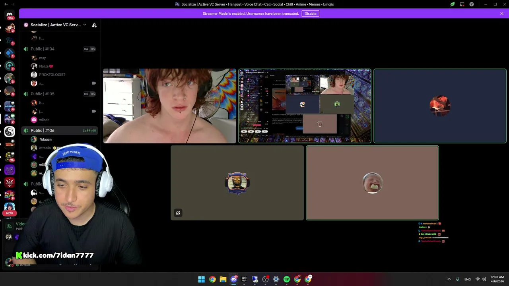The width and height of the screenshot is (509, 286).
Task: Open the purple cat server icon
Action: (x=10, y=170)
